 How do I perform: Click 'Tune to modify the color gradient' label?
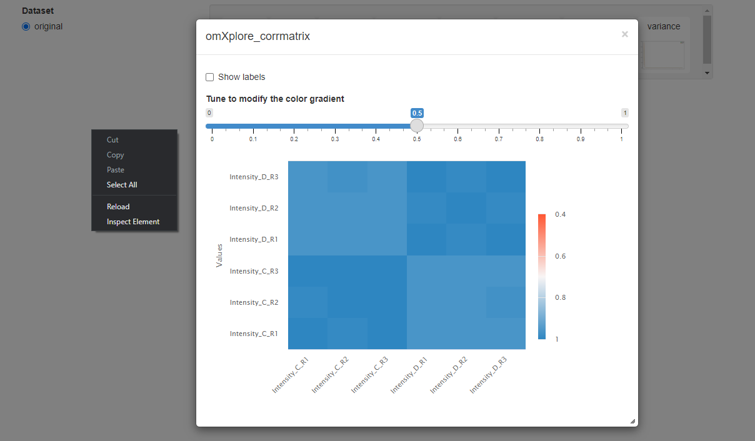tap(275, 99)
